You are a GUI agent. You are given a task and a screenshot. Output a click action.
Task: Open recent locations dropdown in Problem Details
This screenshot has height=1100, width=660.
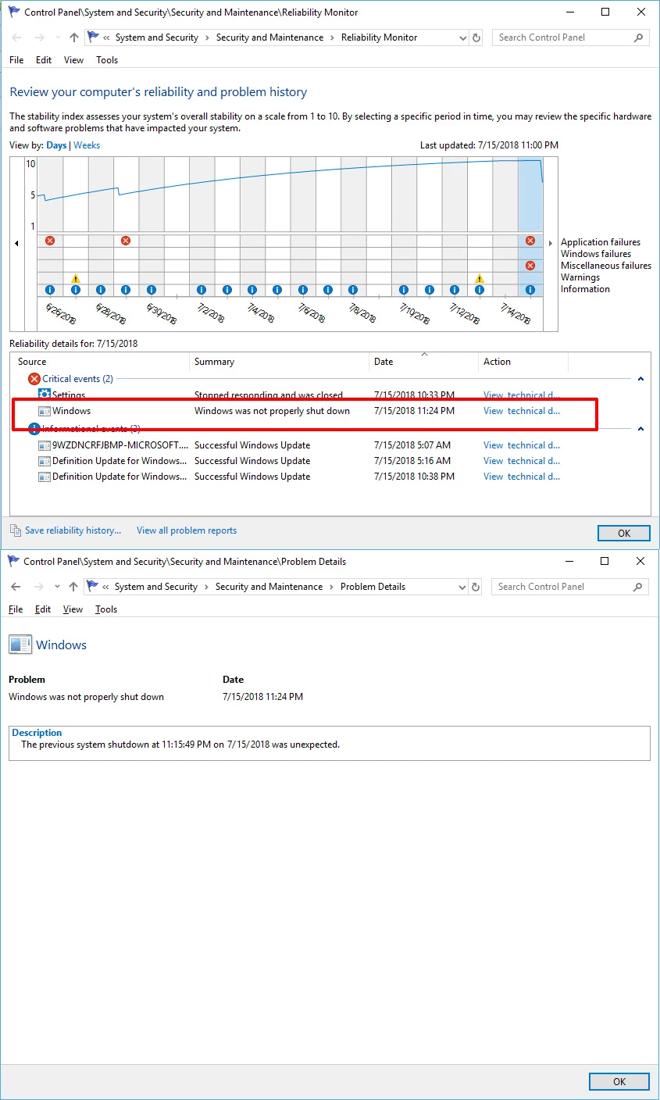56,587
